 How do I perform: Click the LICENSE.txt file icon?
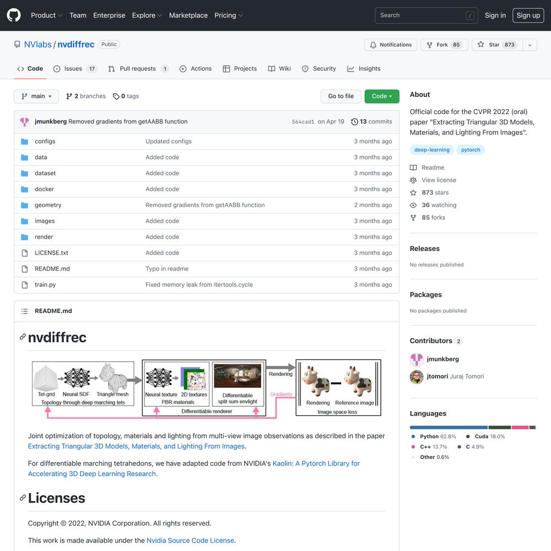(x=25, y=253)
